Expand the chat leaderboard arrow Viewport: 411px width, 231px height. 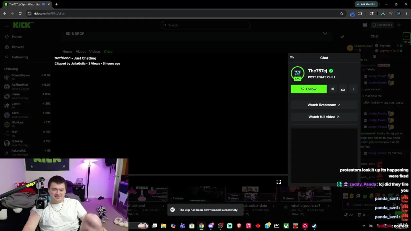pyautogui.click(x=374, y=57)
